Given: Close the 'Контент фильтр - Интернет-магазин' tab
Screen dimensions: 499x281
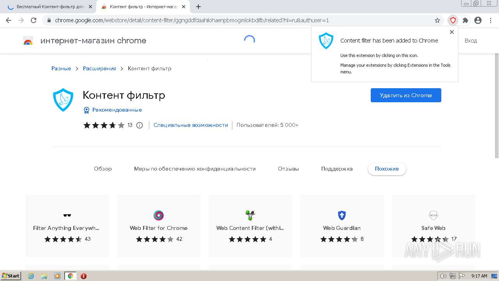Looking at the screenshot, I should (184, 7).
